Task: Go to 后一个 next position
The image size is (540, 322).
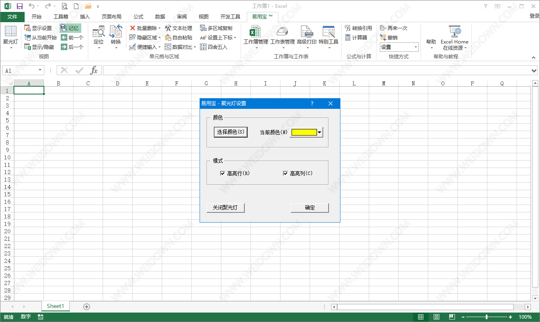Action: tap(72, 47)
